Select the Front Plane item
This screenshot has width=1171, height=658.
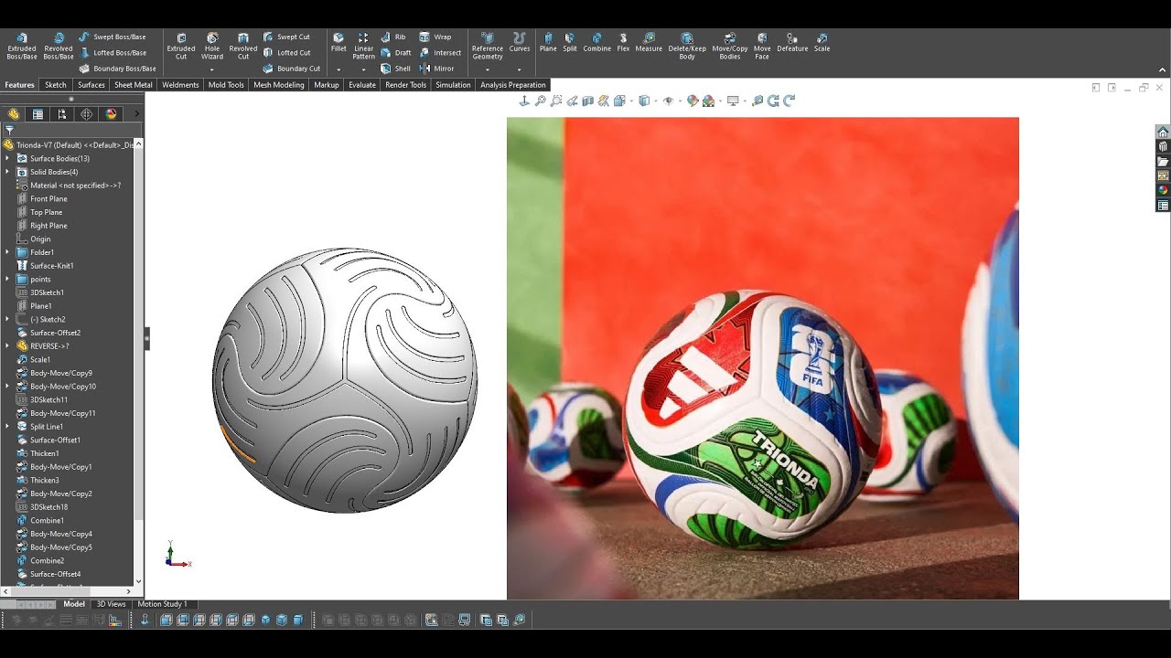[42, 198]
